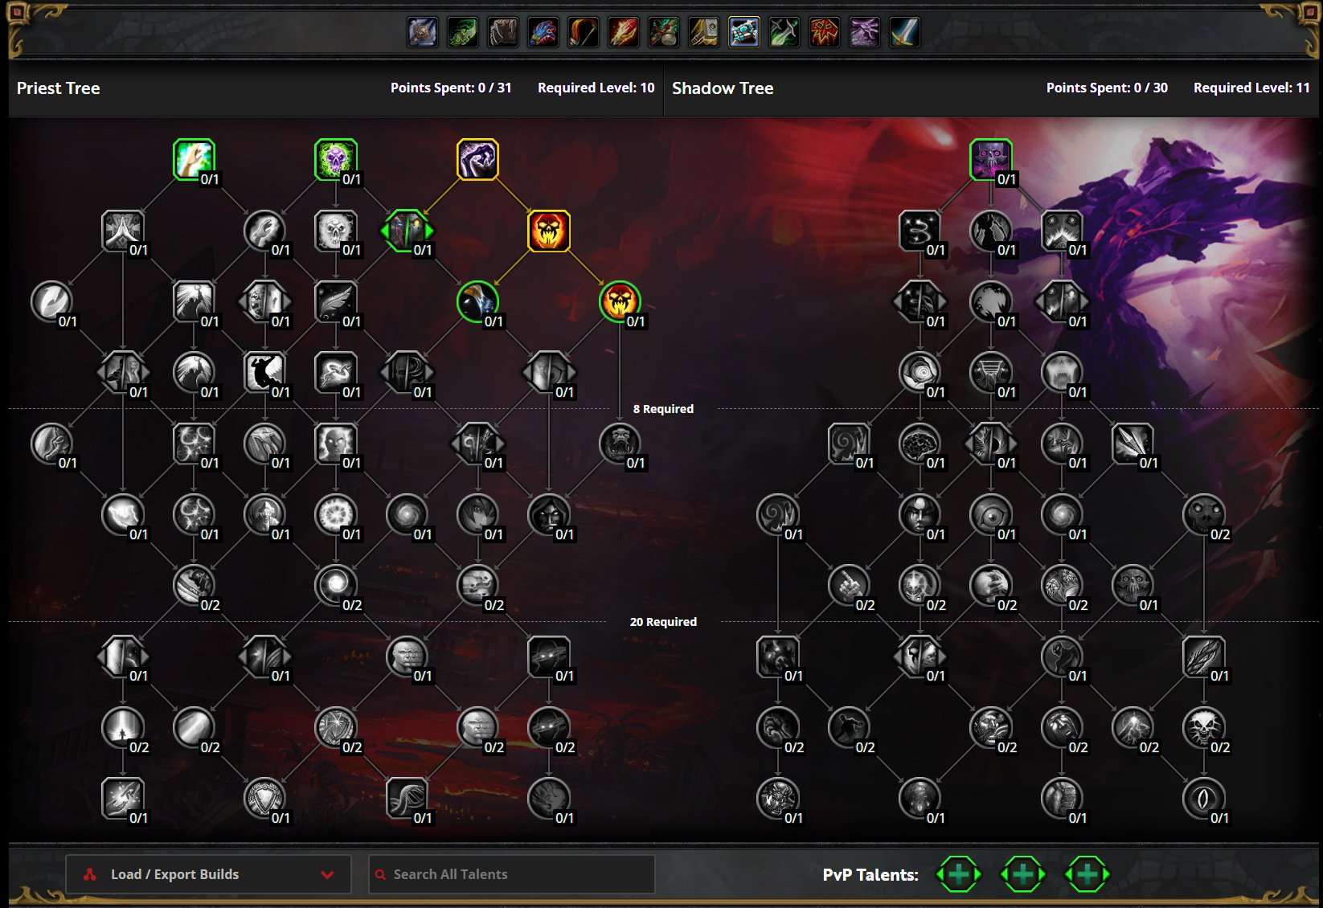Choose the square spikes talent in Shadow tree
The image size is (1323, 908).
click(x=1133, y=444)
